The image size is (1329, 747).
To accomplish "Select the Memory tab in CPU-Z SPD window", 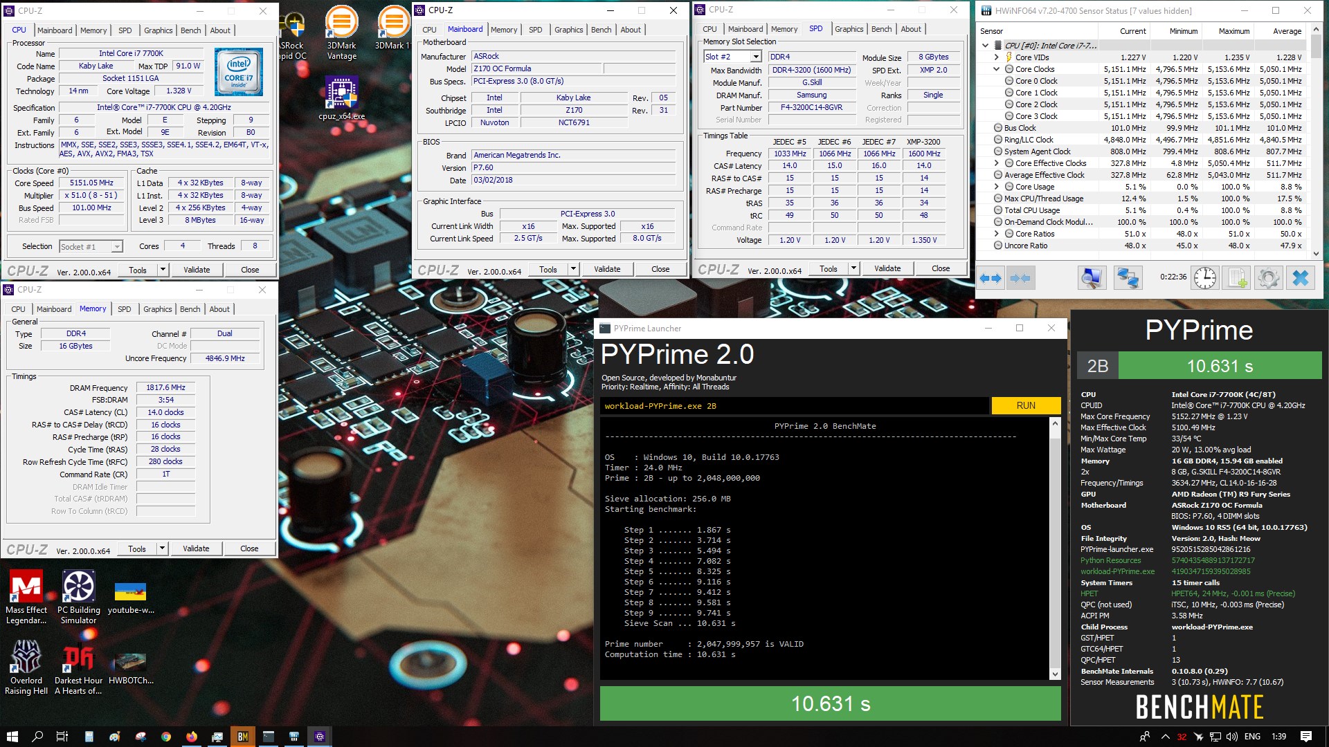I will click(784, 29).
